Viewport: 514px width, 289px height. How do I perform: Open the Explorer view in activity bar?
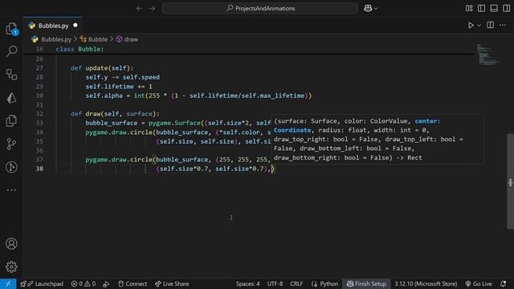(x=11, y=29)
